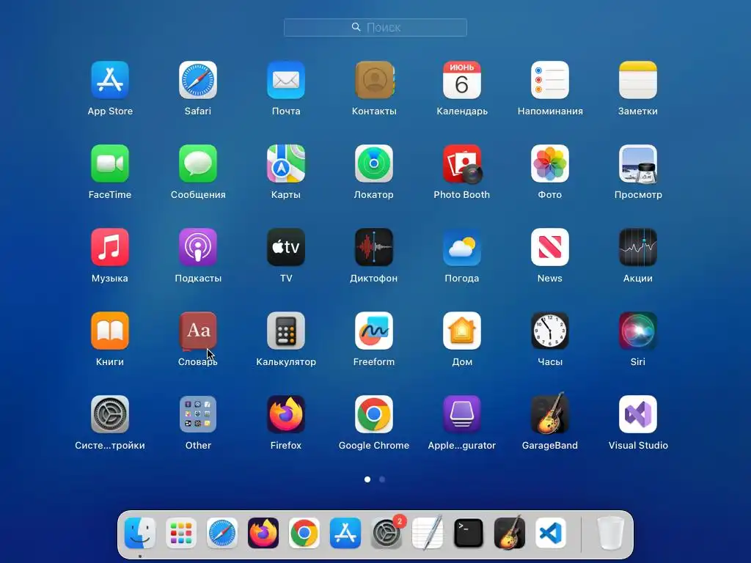Expand the Other folder
The width and height of the screenshot is (751, 563).
click(x=198, y=414)
